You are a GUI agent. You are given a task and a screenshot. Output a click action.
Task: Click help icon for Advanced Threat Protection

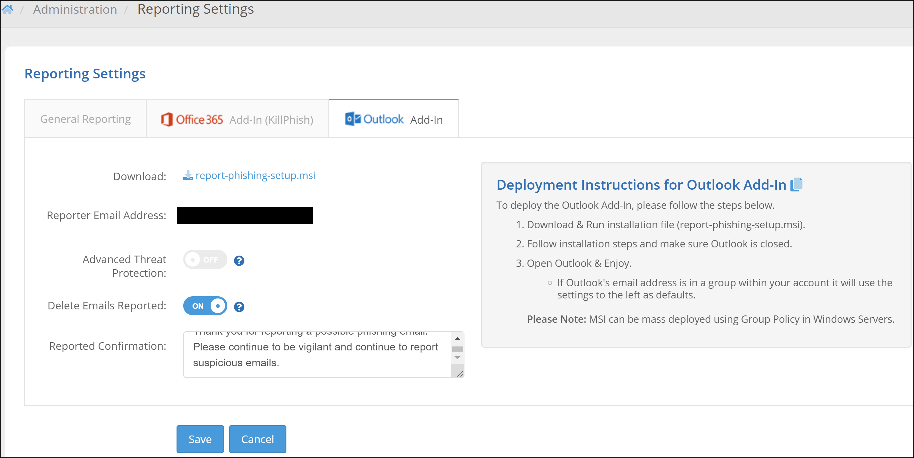(x=239, y=261)
